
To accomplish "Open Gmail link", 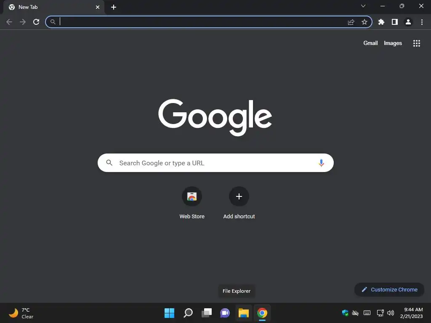I will 370,43.
